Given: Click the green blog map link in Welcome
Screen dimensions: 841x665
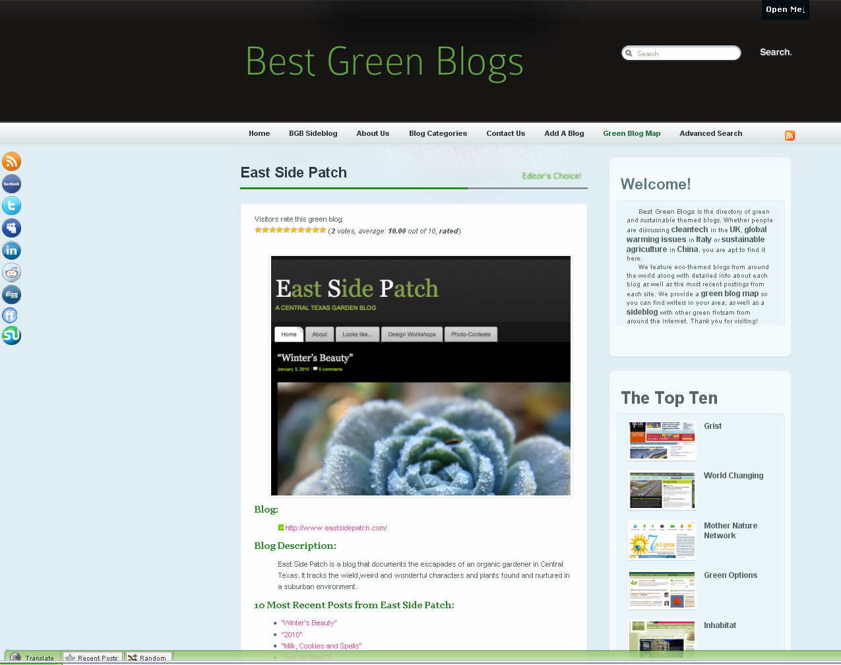Looking at the screenshot, I should 730,294.
